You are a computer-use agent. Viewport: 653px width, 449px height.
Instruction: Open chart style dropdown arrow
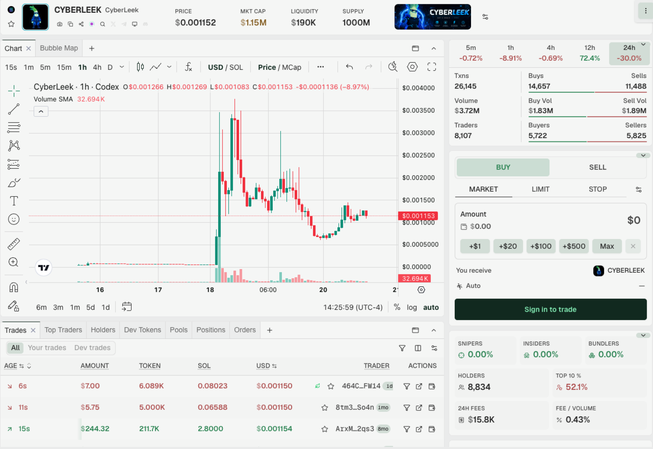pos(169,67)
